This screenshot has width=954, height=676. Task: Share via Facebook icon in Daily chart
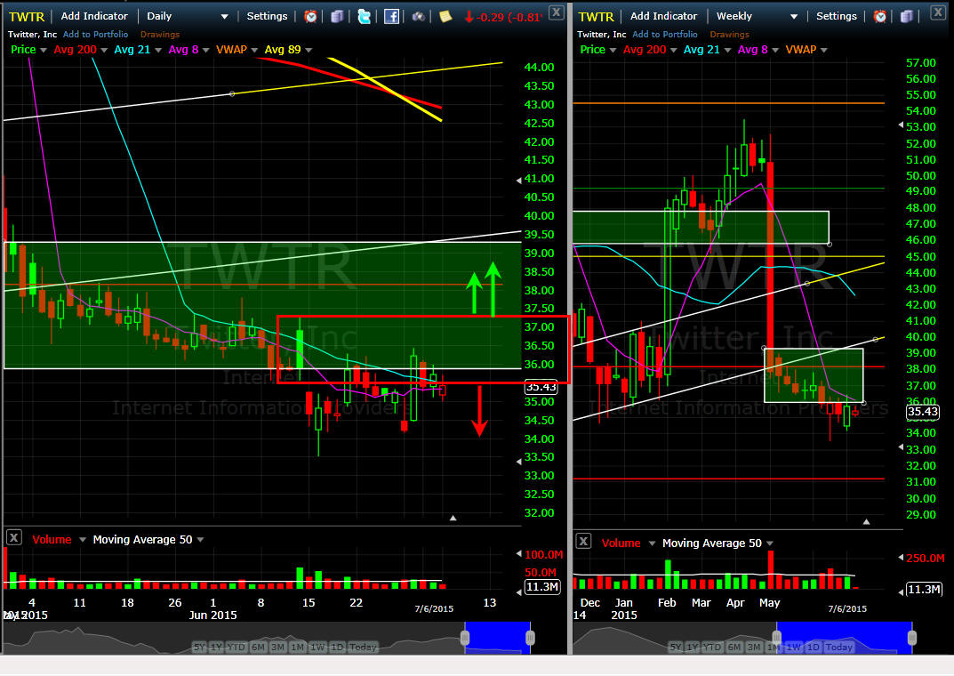point(391,16)
